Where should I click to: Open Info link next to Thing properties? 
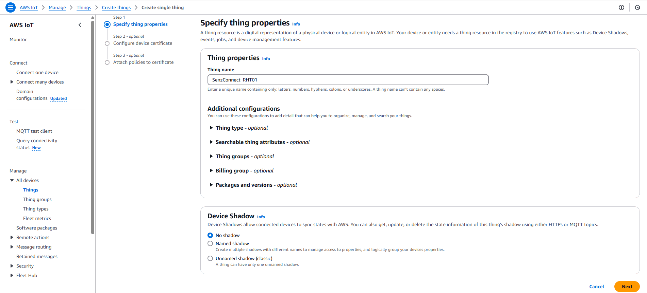pos(266,59)
